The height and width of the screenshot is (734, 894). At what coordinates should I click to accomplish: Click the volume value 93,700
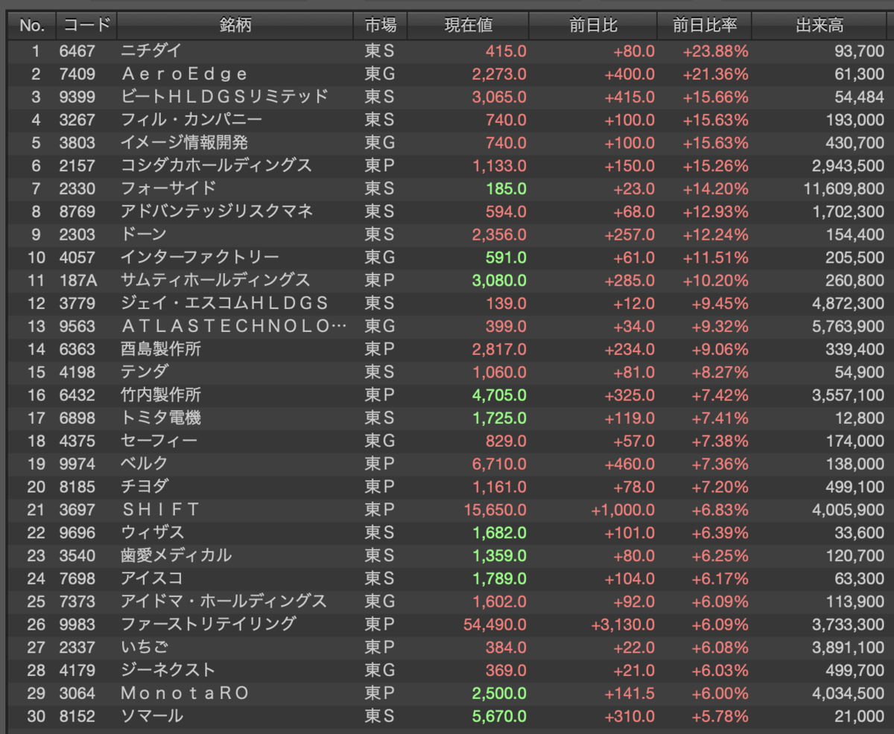tap(861, 51)
